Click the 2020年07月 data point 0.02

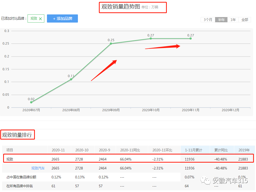(31, 102)
